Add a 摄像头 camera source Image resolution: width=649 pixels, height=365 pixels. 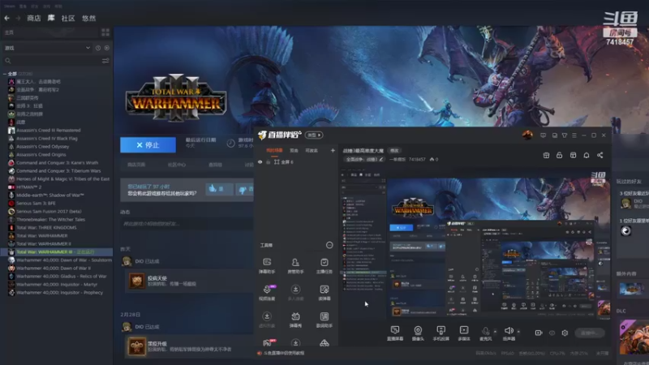(x=418, y=333)
